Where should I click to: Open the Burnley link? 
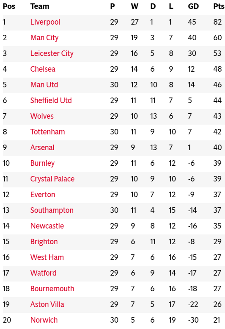[42, 163]
